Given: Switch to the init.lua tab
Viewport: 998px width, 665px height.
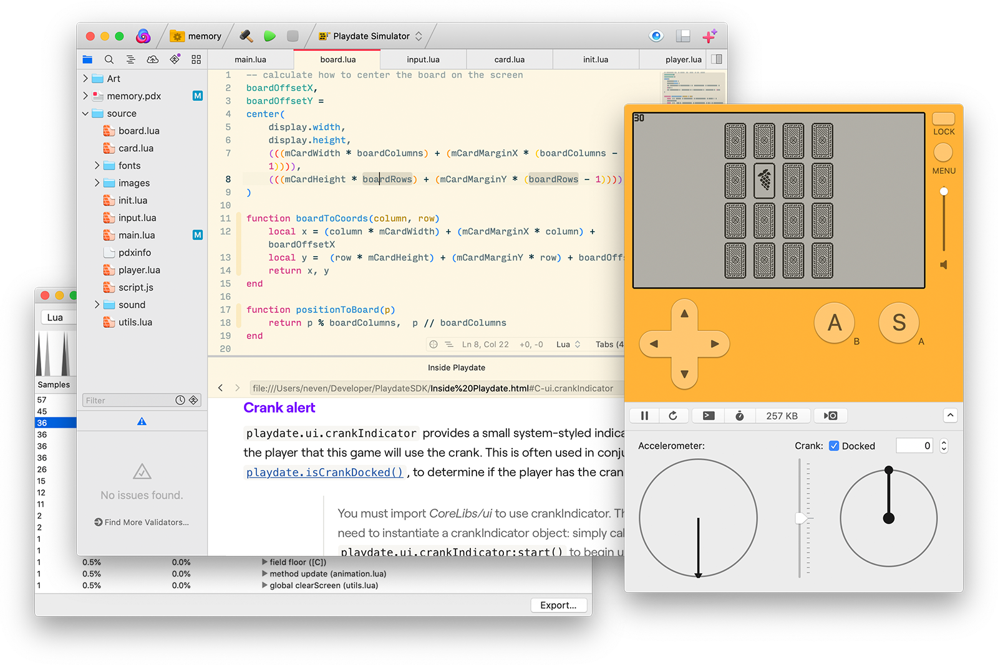Looking at the screenshot, I should click(595, 59).
